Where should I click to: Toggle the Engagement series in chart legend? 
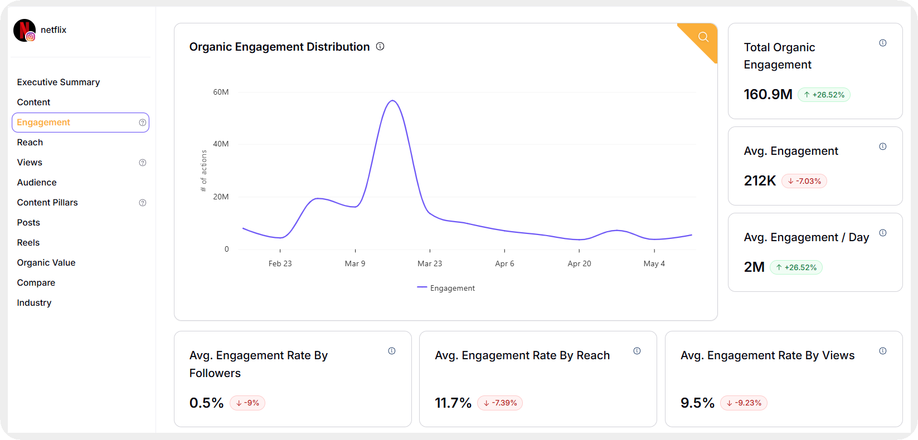[446, 288]
